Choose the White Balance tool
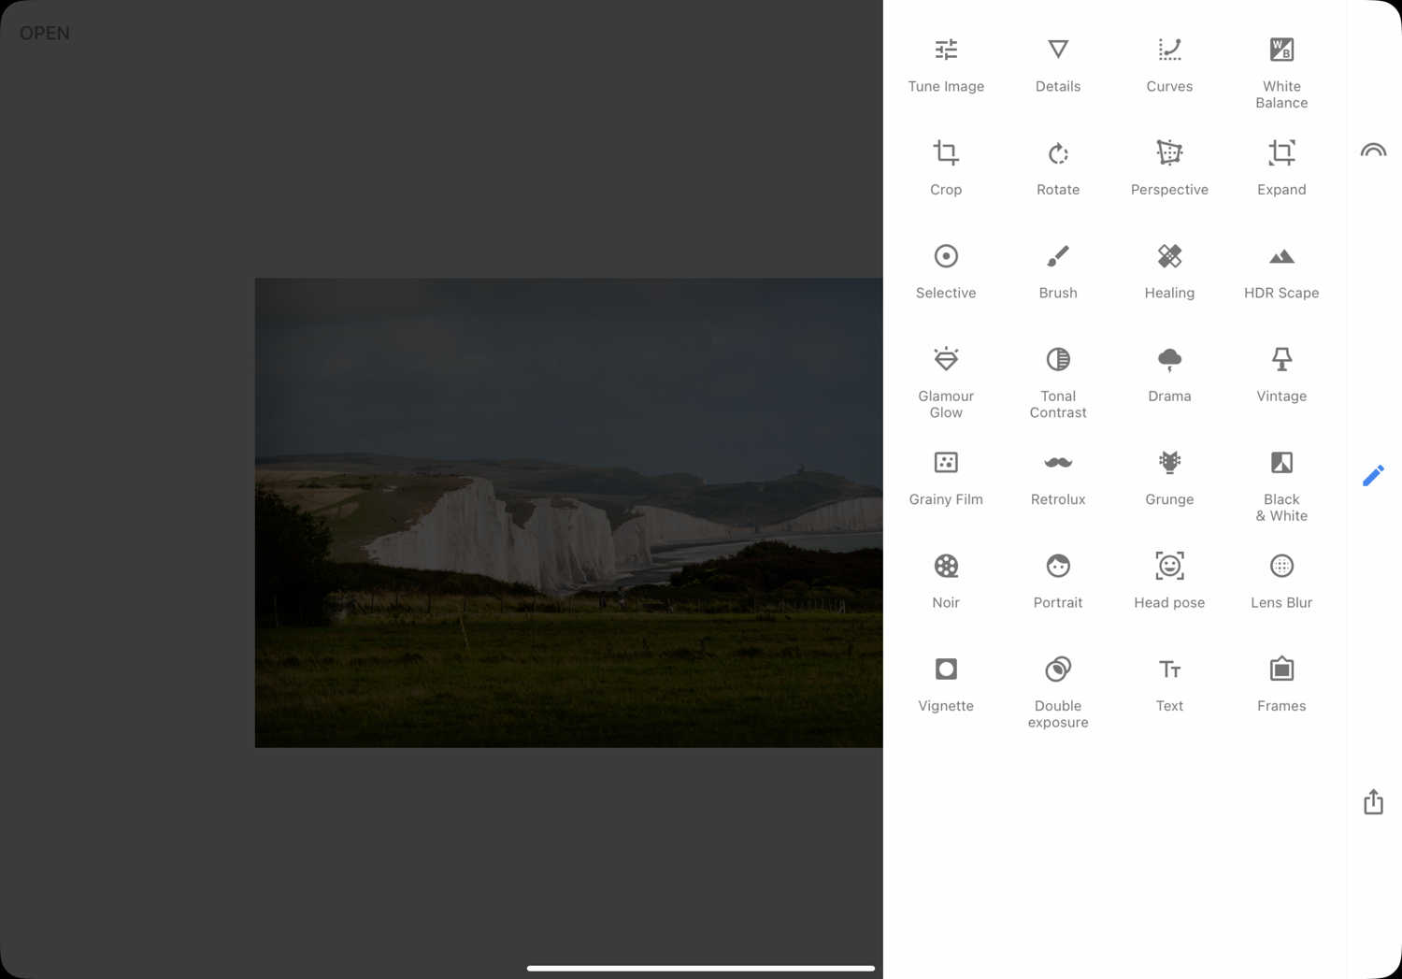Viewport: 1402px width, 979px height. [1281, 72]
